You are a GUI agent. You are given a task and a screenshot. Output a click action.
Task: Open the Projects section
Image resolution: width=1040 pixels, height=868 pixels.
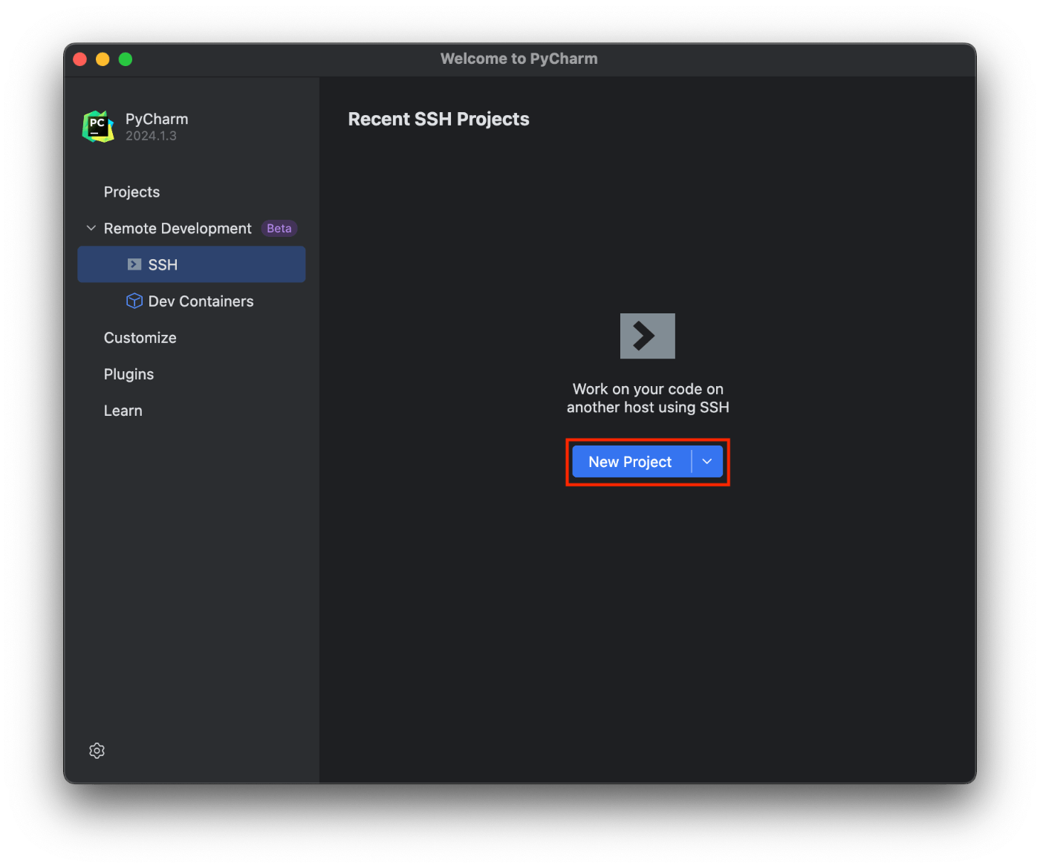tap(131, 192)
